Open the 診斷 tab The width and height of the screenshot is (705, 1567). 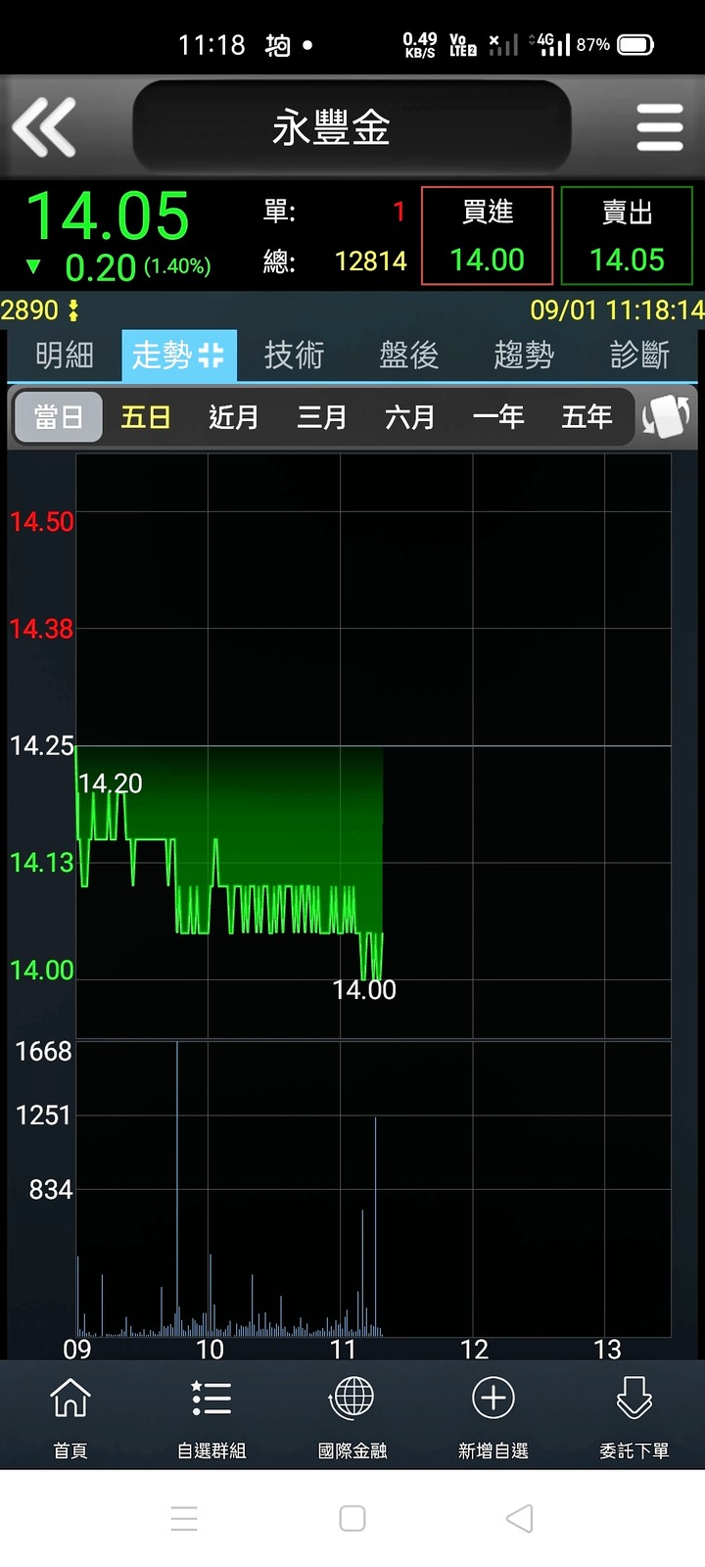639,356
